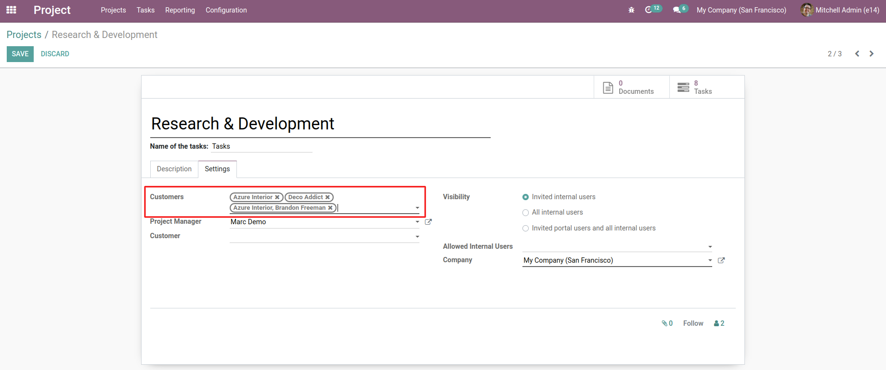The image size is (886, 370).
Task: Expand the Customer dropdown
Action: tap(417, 237)
